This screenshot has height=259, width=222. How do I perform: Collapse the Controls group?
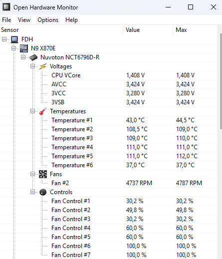pos(32,192)
